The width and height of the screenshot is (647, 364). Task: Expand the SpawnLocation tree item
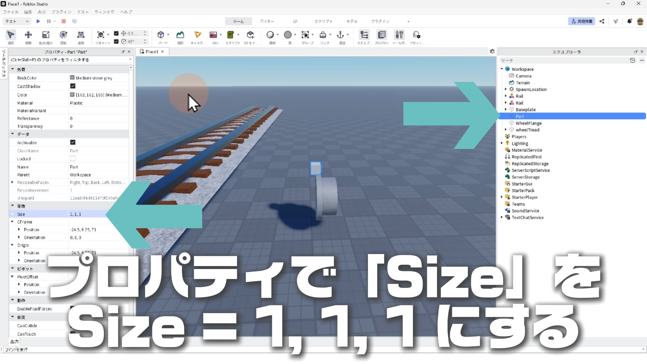click(x=505, y=89)
